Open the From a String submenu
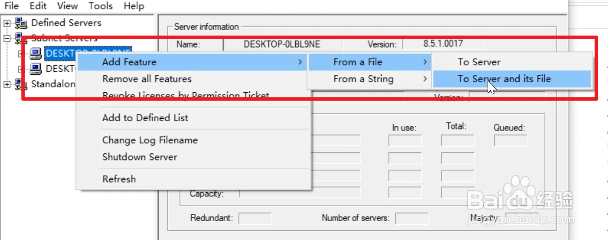Viewport: 608px width, 240px height. pyautogui.click(x=369, y=79)
